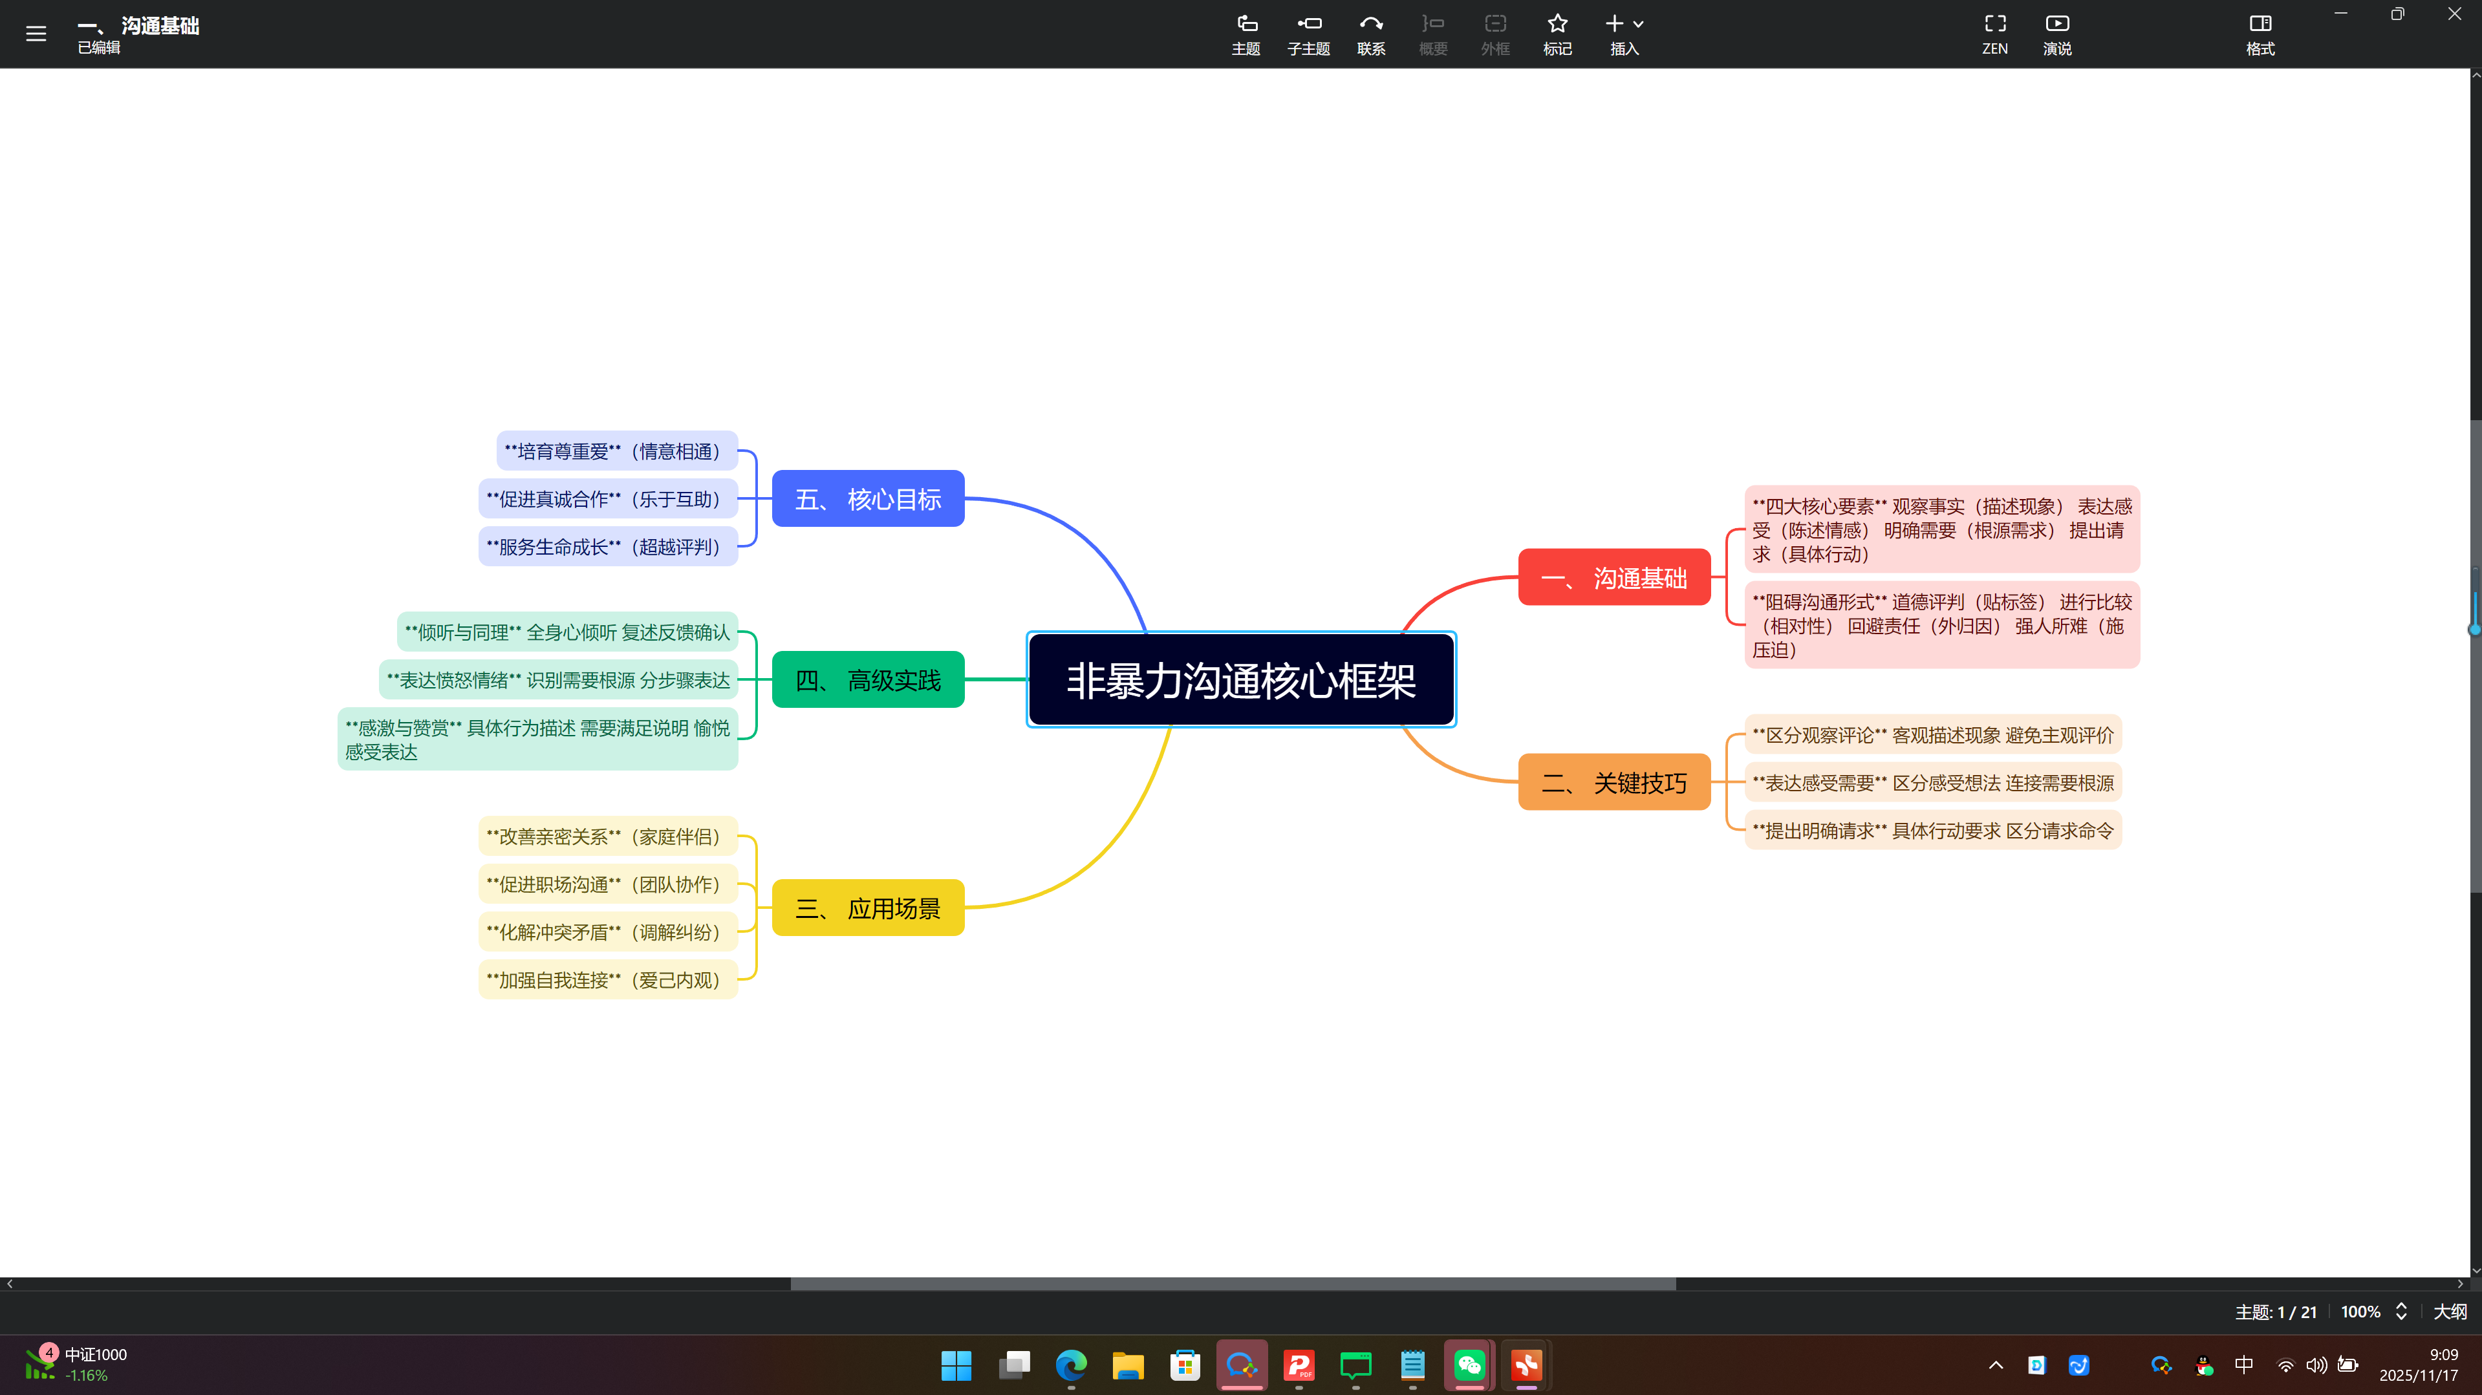The height and width of the screenshot is (1395, 2482).
Task: Open the 标记 marker panel
Action: [x=1557, y=33]
